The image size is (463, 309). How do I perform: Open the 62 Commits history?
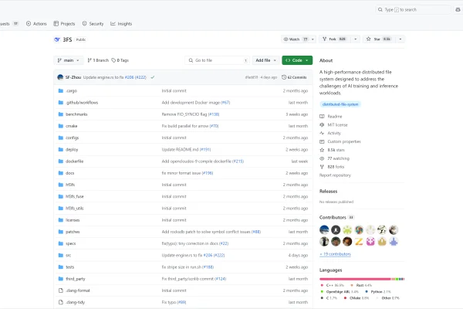coord(294,77)
